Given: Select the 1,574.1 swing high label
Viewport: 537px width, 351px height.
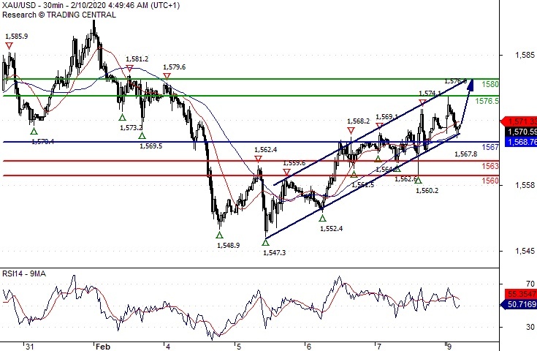Looking at the screenshot, I should [430, 94].
